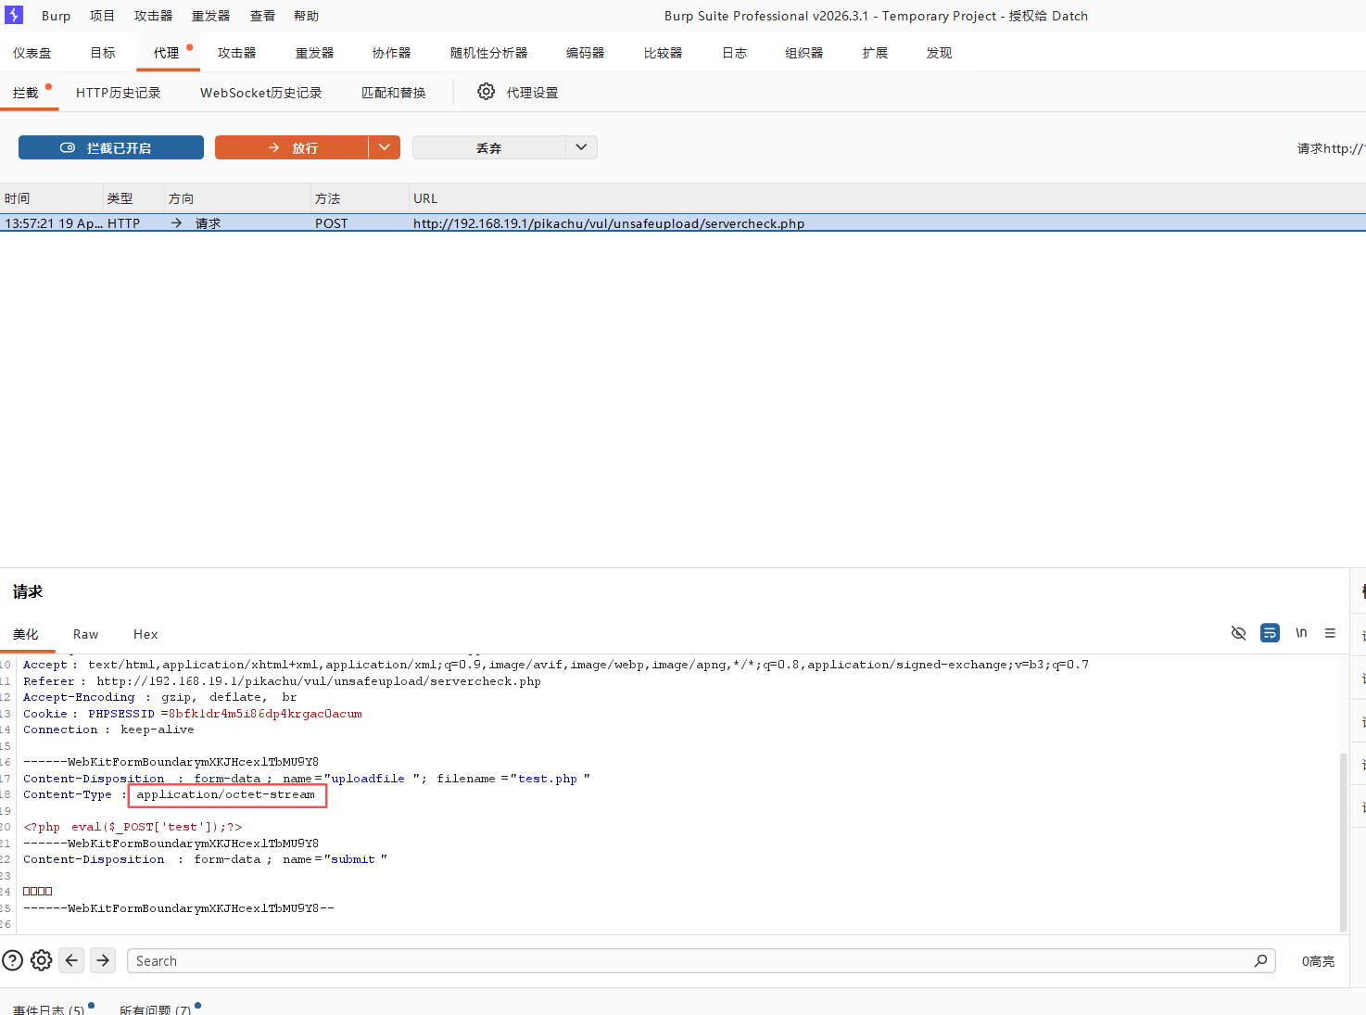Switch to the 目标 tab
Viewport: 1366px width, 1015px height.
pos(103,53)
